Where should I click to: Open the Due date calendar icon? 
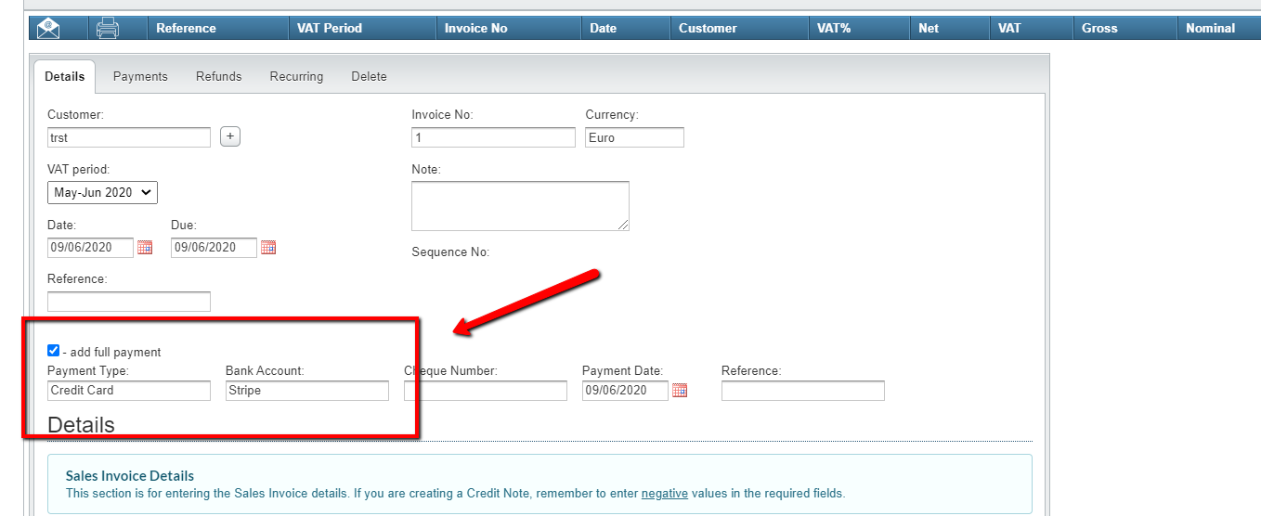point(268,248)
